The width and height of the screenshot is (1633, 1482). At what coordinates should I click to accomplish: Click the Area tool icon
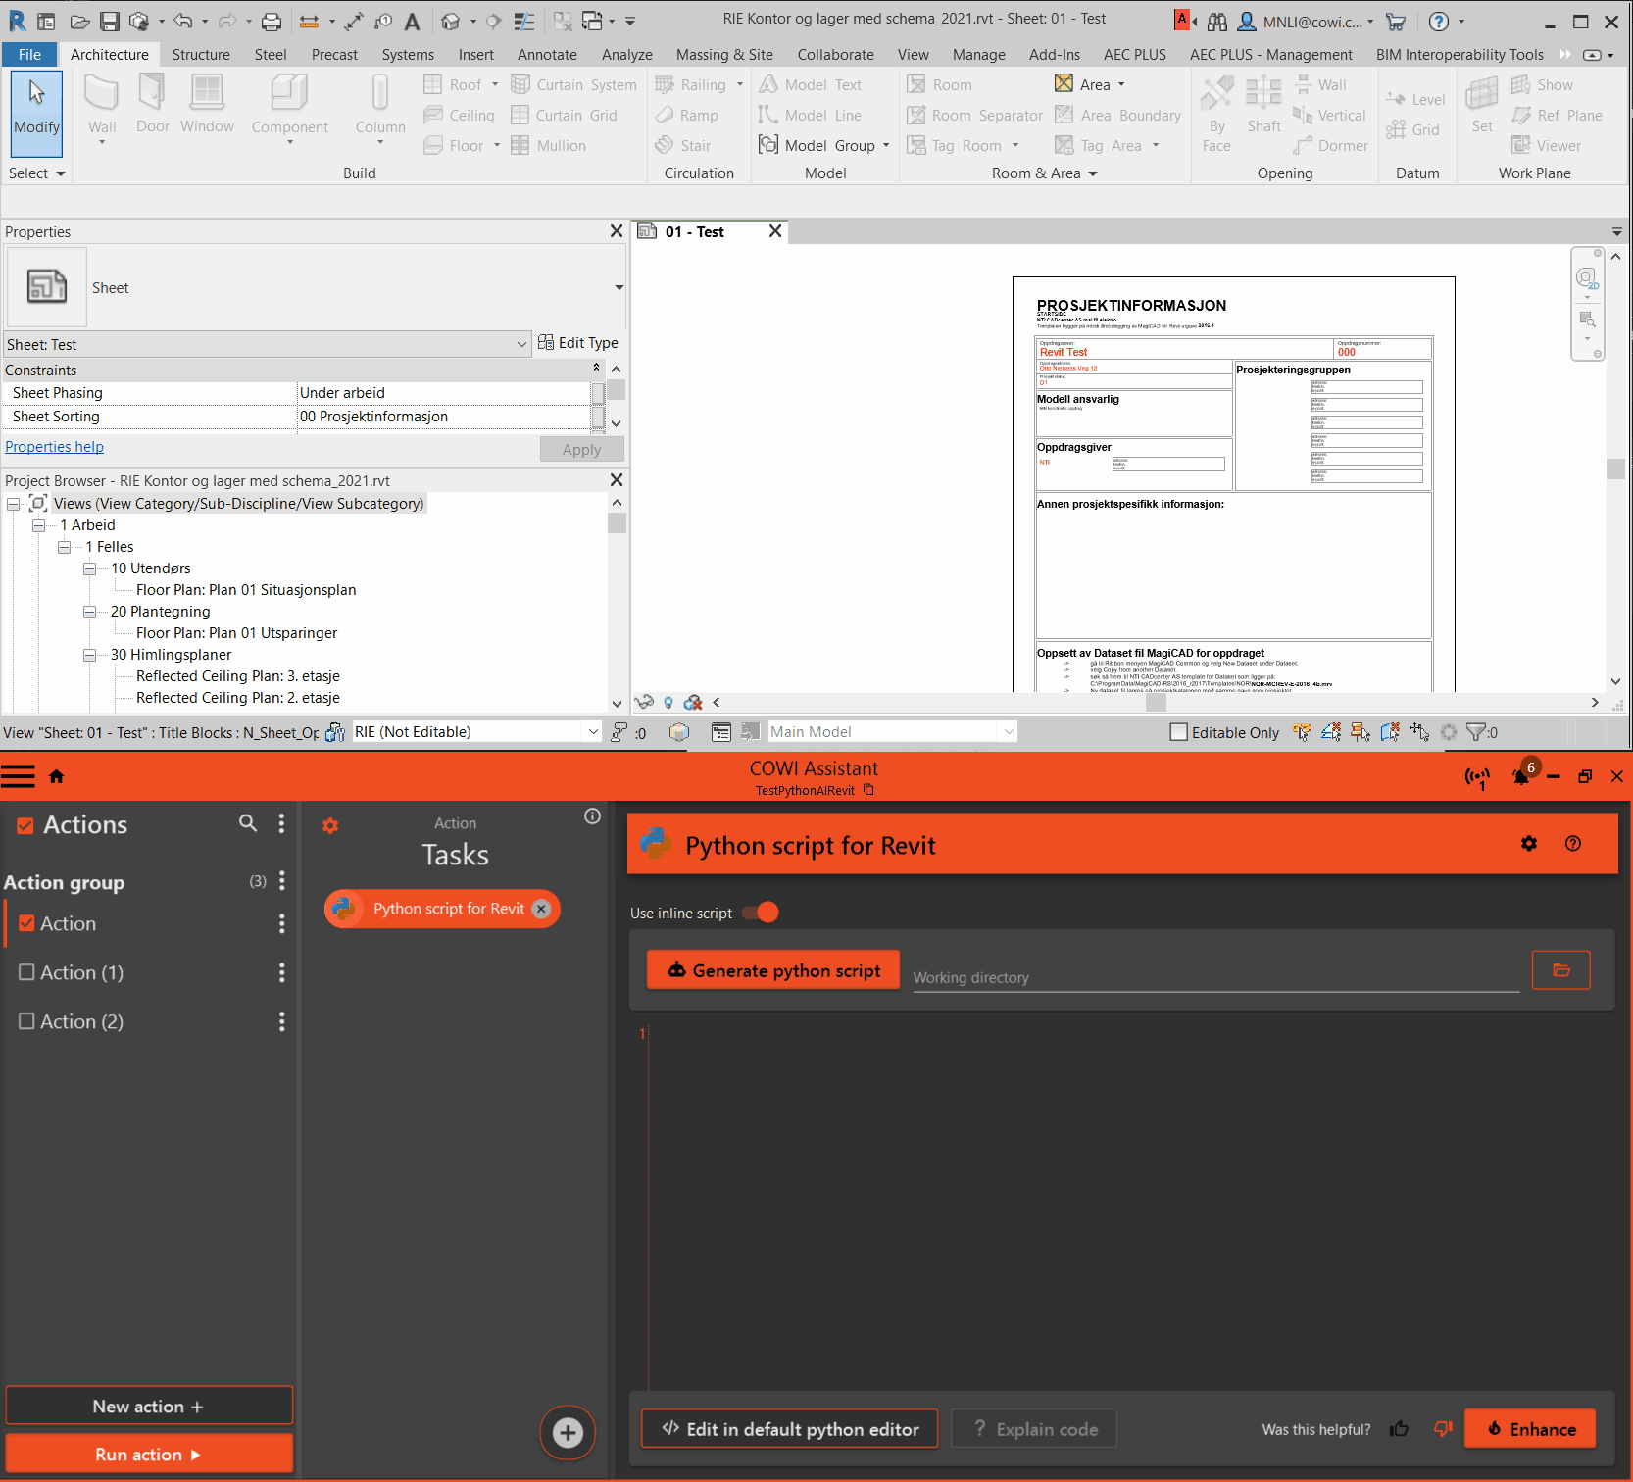(x=1064, y=84)
